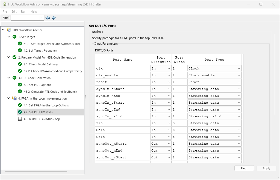Screen dimensions: 280x180
Task: Select Set Target Frequency task
Action: (40, 51)
